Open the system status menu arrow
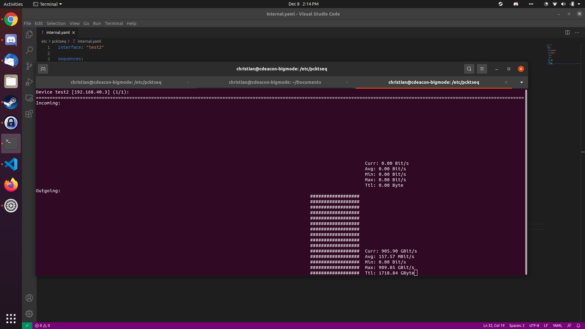 pos(579,4)
